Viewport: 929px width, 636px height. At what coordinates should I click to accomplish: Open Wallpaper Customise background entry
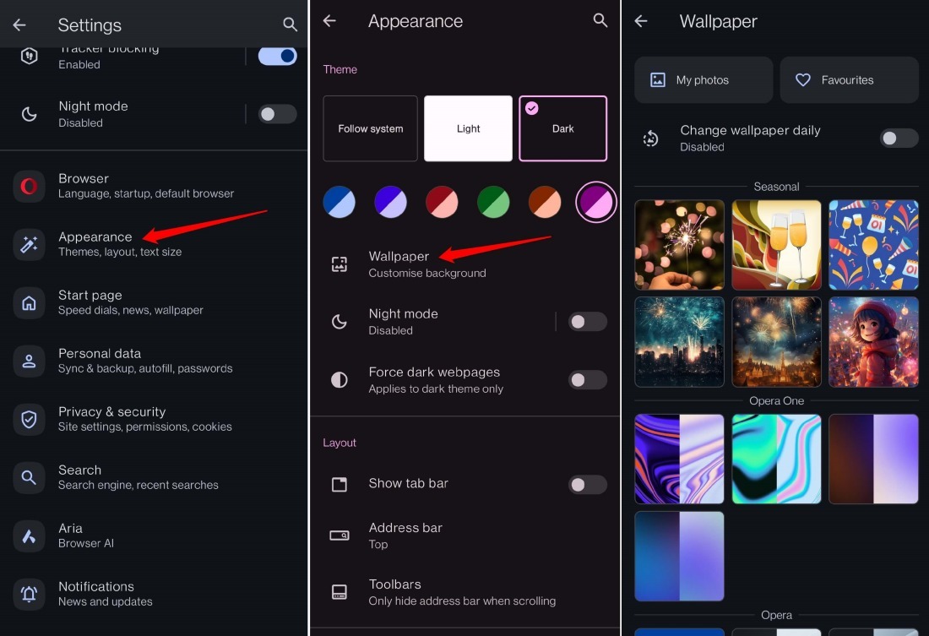(x=465, y=264)
